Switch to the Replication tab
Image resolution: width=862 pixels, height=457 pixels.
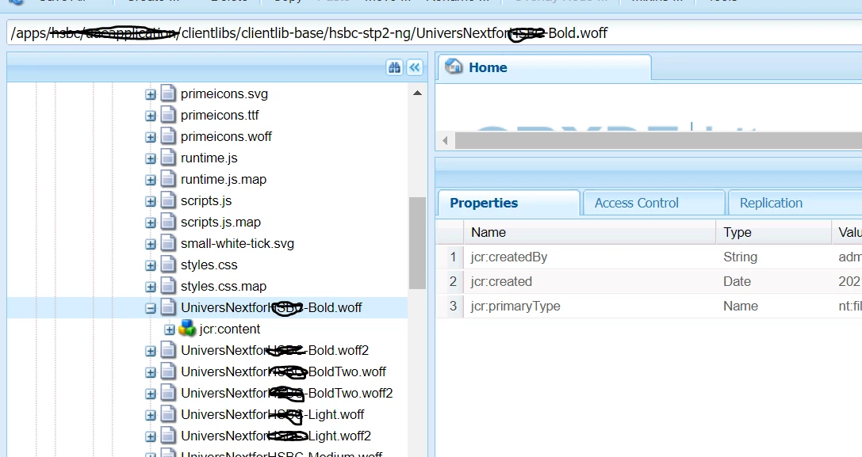click(x=795, y=203)
